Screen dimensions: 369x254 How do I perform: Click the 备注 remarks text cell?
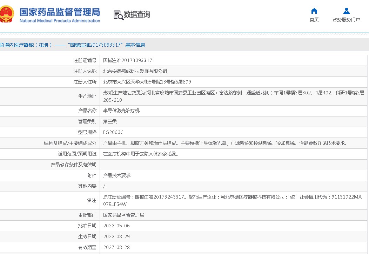point(232,200)
